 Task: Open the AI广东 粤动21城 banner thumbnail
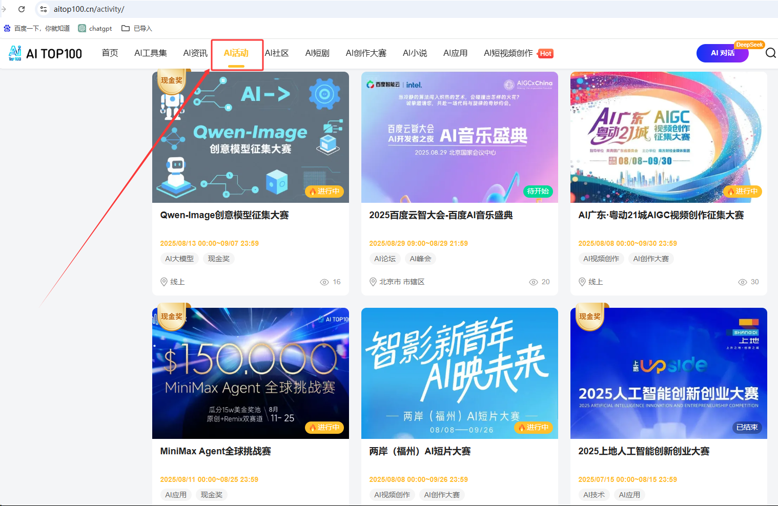click(669, 137)
